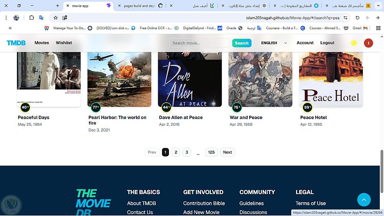
Task: Open Guidelines footer link
Action: coord(252,203)
